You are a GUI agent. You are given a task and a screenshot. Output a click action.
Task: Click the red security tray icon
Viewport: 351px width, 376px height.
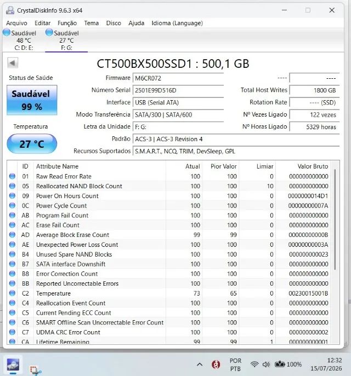pyautogui.click(x=216, y=365)
